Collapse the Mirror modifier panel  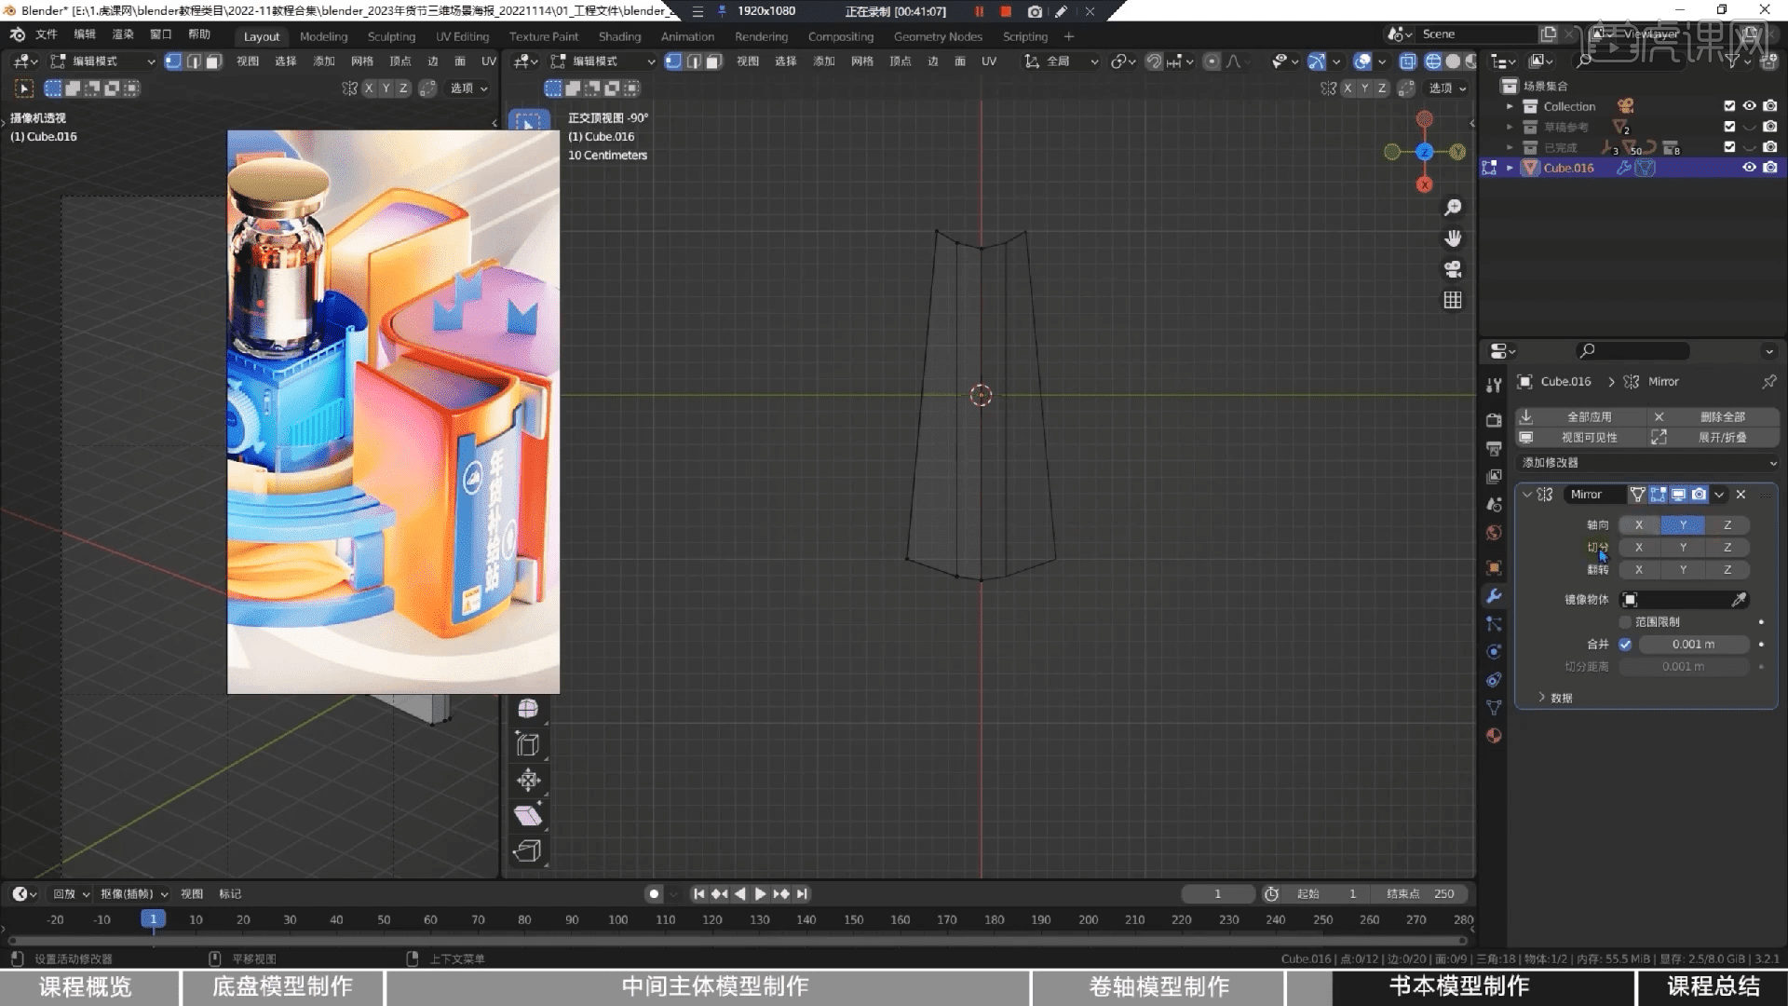click(x=1527, y=495)
